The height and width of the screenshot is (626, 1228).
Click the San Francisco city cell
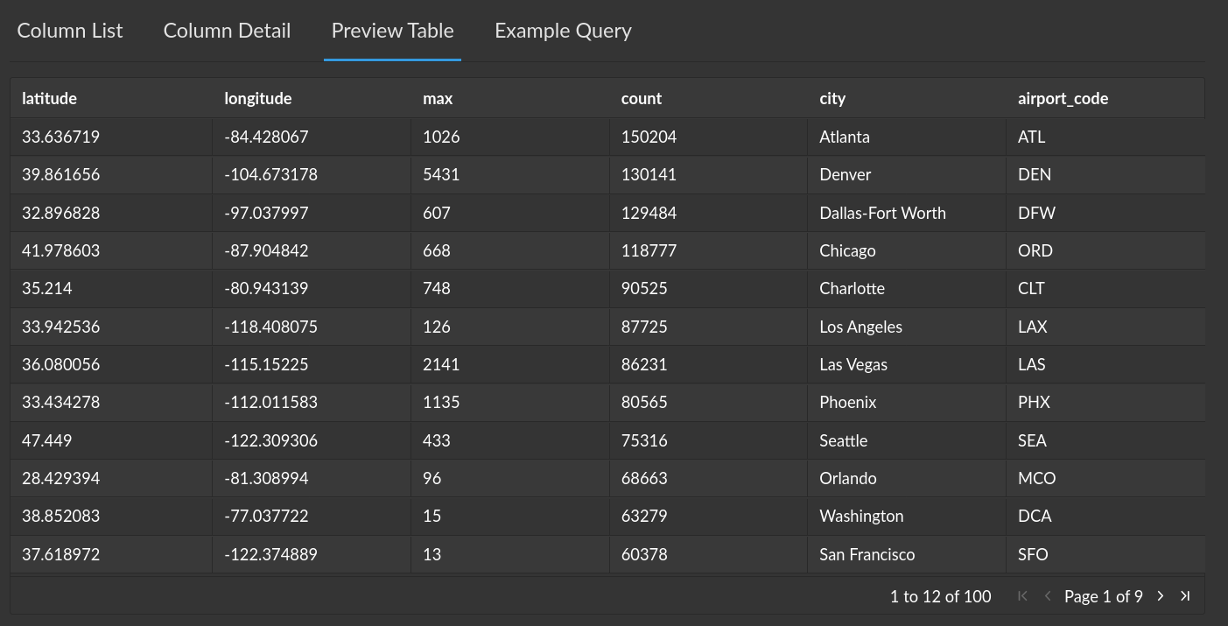[867, 555]
